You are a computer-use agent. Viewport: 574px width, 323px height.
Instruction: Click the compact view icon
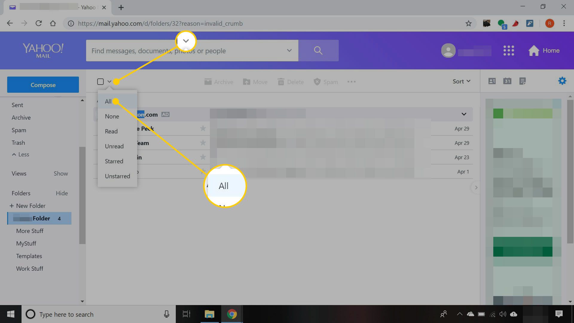(522, 81)
